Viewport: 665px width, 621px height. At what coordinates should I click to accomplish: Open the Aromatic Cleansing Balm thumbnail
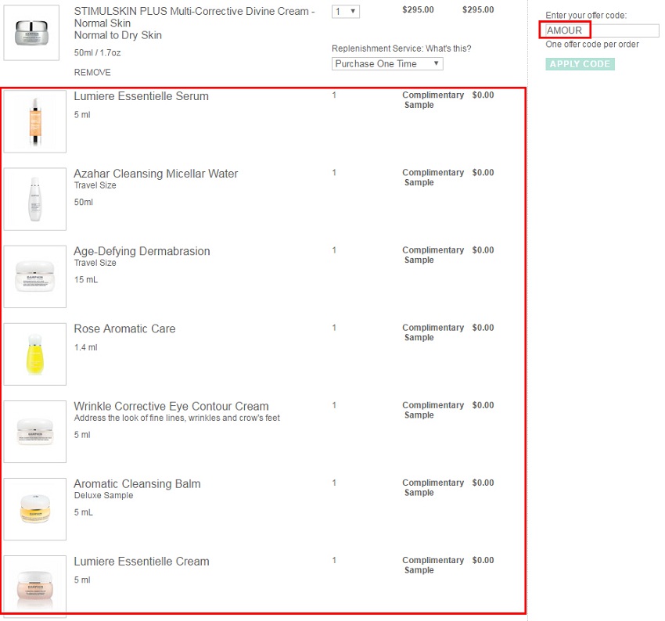tap(35, 509)
